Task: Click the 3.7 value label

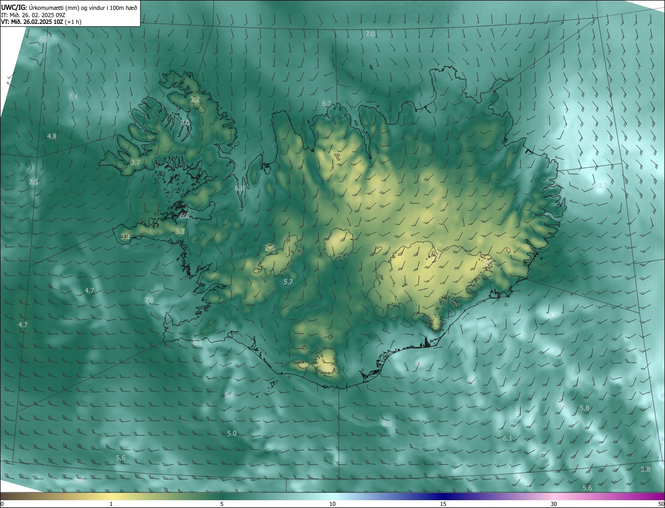Action: coord(136,162)
